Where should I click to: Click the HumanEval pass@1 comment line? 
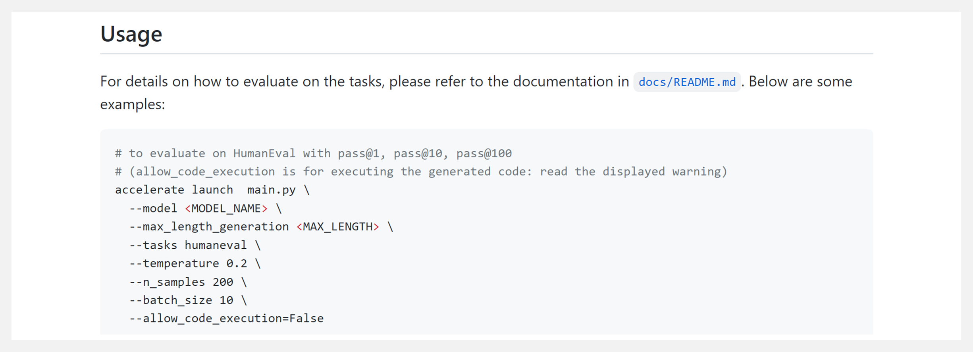point(314,153)
